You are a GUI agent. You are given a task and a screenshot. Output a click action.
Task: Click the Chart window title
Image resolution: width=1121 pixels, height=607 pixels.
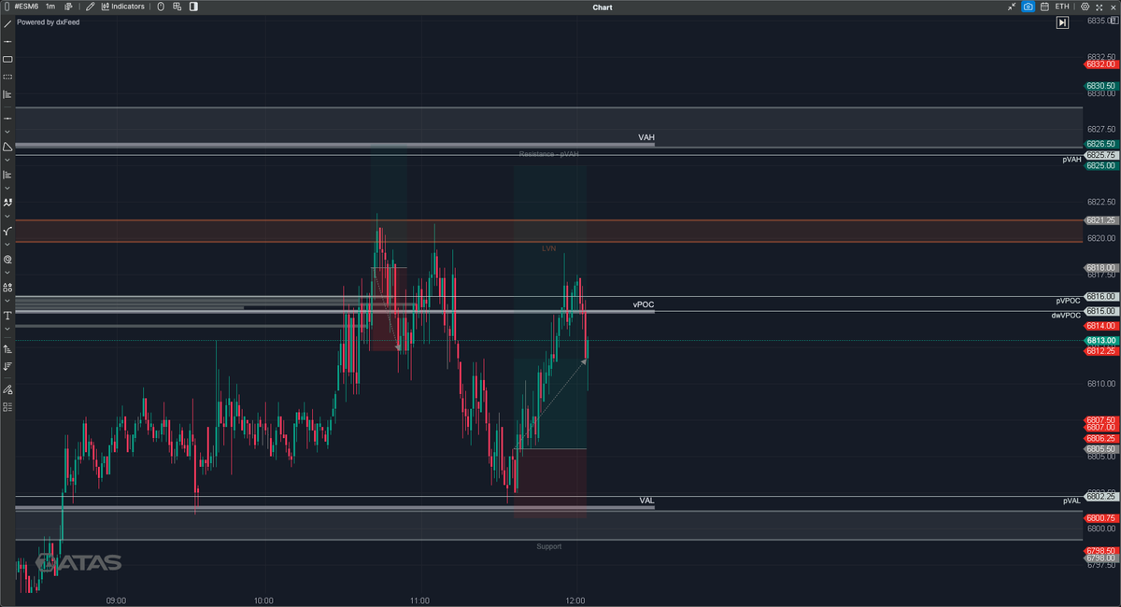[x=603, y=7]
